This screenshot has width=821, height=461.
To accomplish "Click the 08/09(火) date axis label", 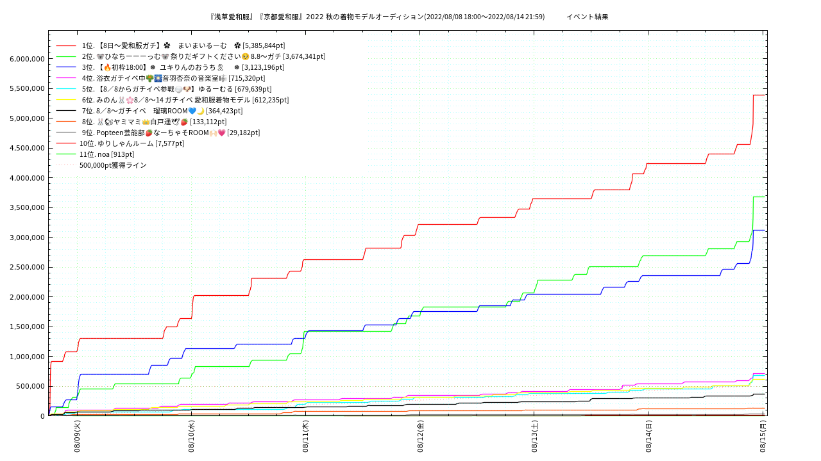I will (x=77, y=435).
